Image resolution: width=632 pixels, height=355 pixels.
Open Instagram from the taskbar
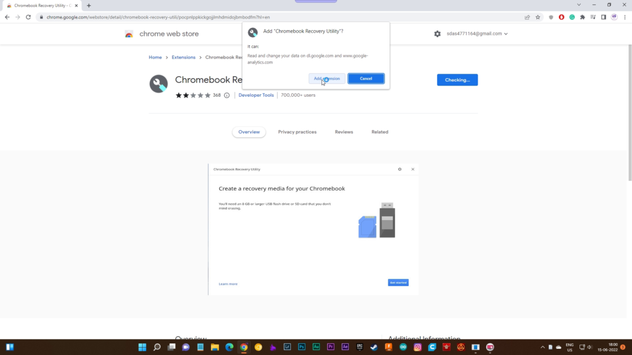pos(418,347)
